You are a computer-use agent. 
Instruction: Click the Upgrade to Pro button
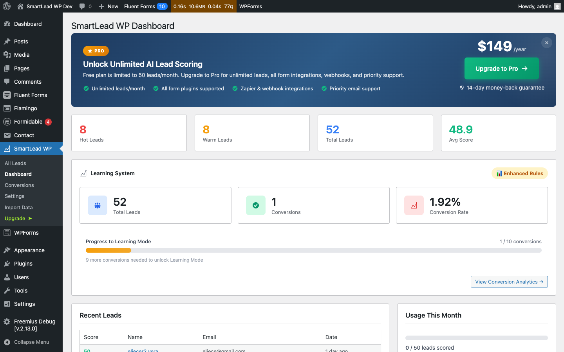[501, 68]
